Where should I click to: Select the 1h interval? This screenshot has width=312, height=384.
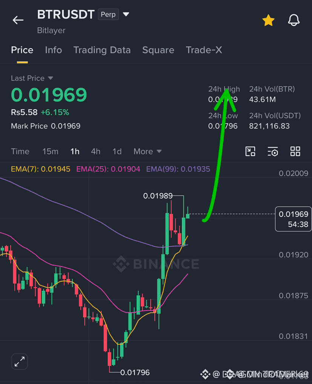(x=75, y=151)
